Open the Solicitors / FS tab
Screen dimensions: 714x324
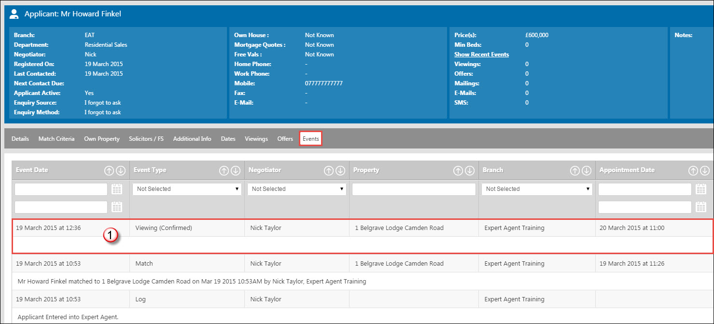tap(146, 139)
